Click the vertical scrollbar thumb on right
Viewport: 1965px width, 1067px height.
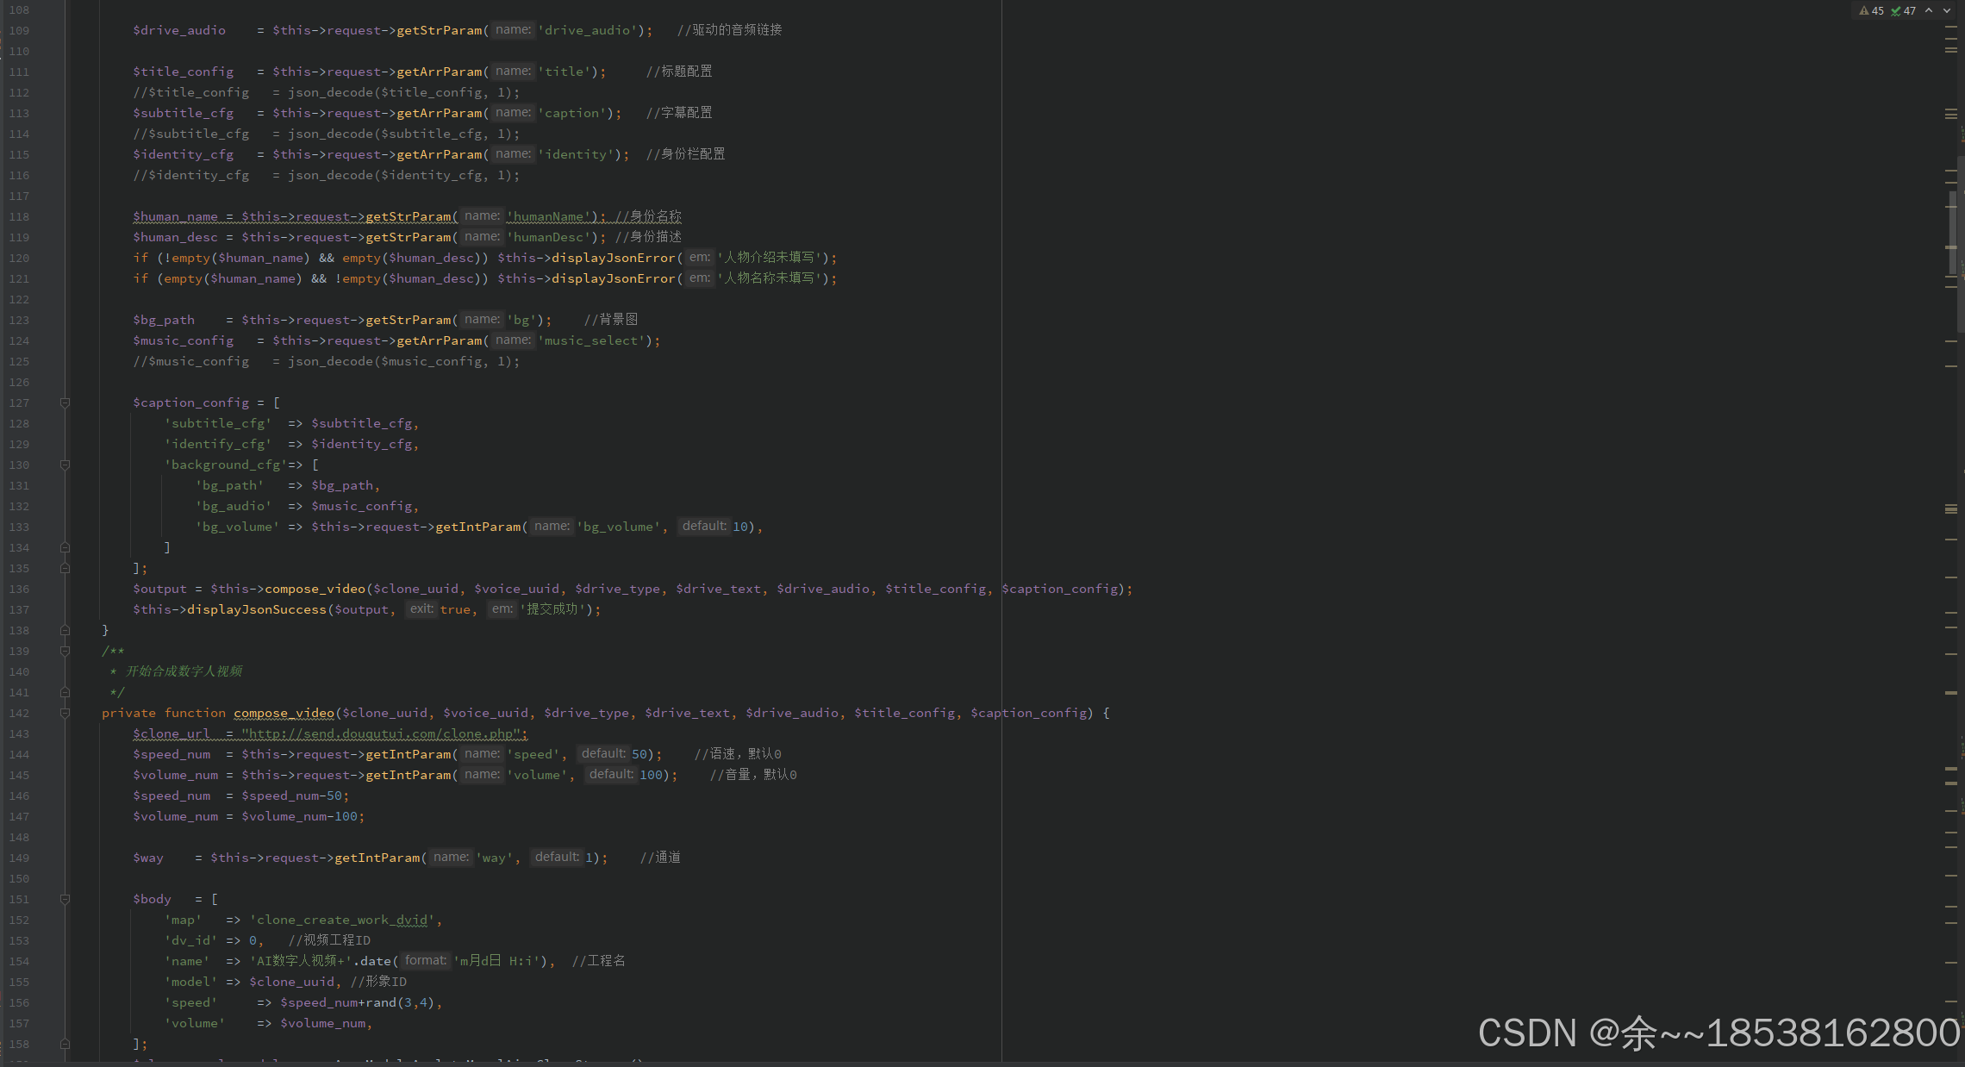tap(1953, 233)
